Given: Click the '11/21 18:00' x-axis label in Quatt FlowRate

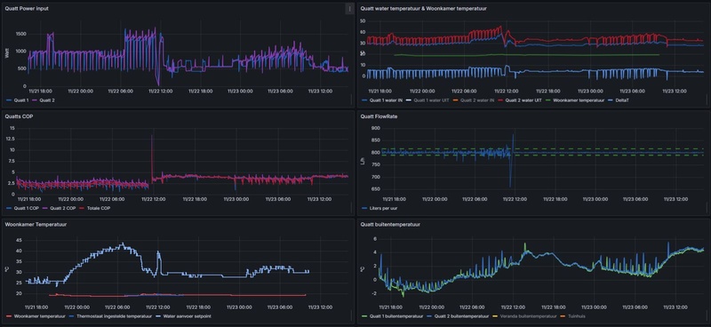Looking at the screenshot, I should [394, 199].
